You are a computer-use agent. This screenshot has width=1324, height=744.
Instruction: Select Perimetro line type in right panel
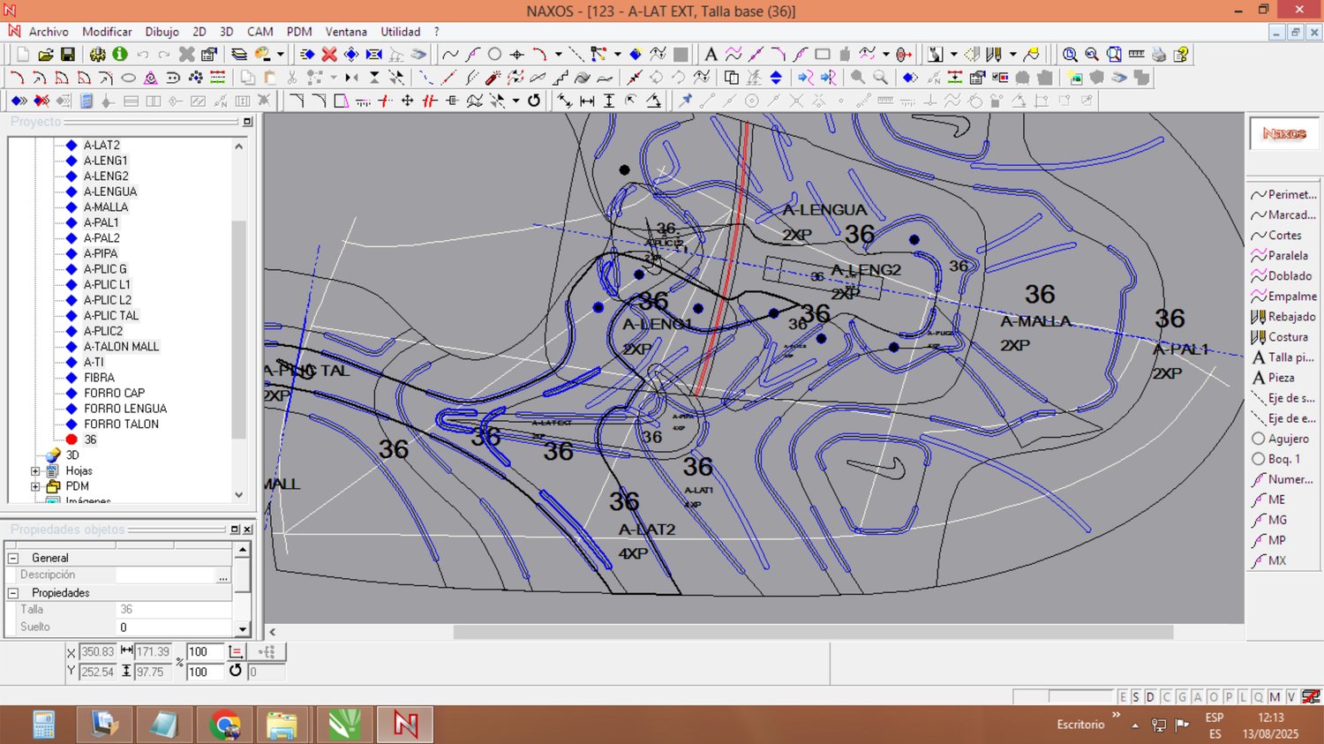click(x=1290, y=195)
